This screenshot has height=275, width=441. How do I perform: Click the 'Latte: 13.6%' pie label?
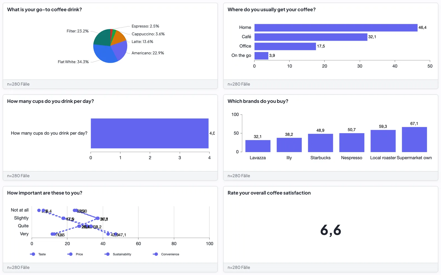[x=142, y=42]
